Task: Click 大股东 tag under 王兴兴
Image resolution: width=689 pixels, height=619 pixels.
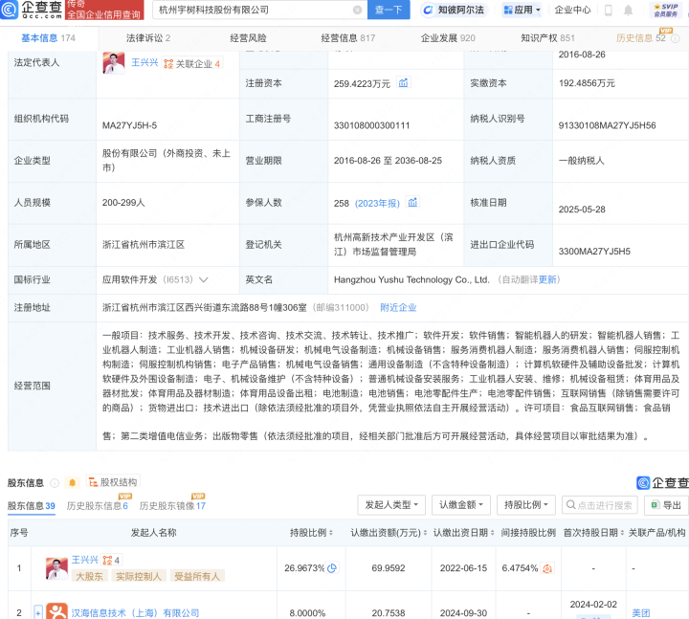Action: pos(89,576)
